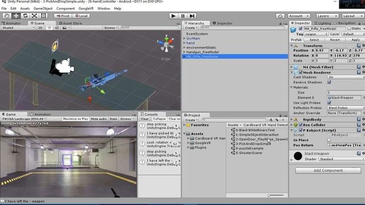Open Mesh Filter help icon
The width and height of the screenshot is (365, 205).
click(359, 67)
